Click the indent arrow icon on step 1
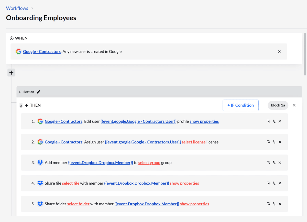307x222 pixels. [x=269, y=121]
